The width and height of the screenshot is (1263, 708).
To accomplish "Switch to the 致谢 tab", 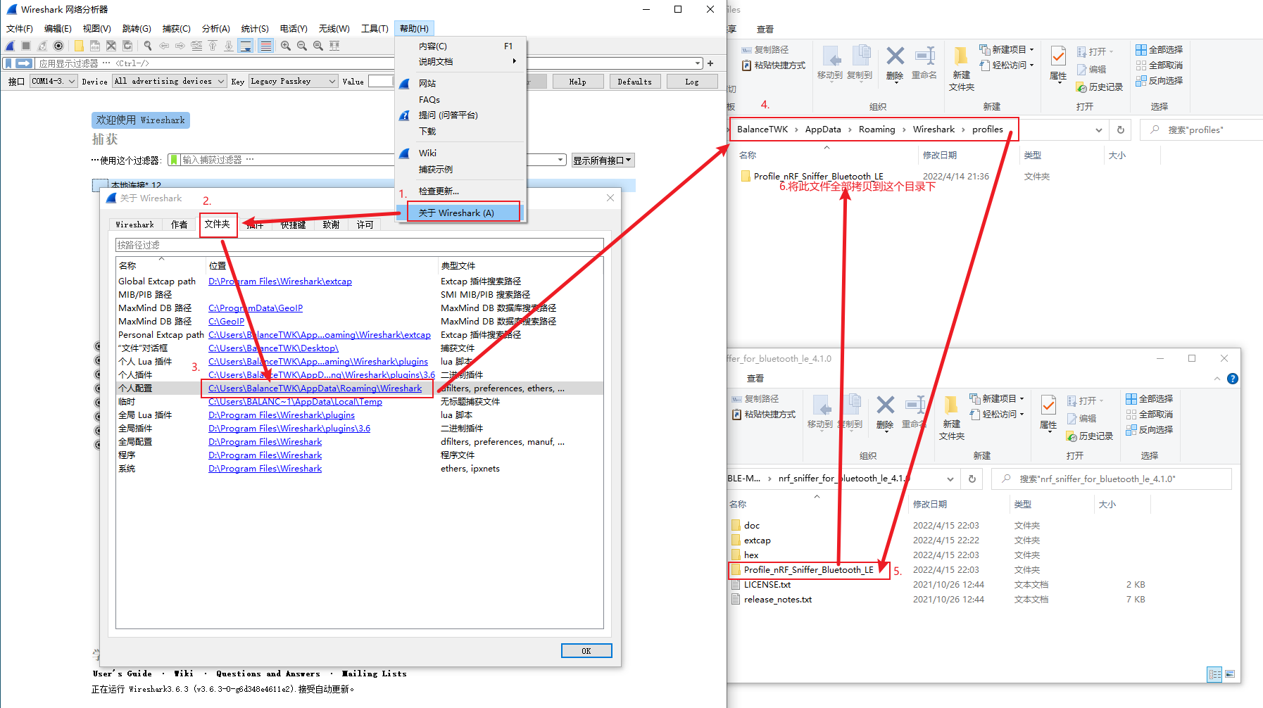I will 331,225.
